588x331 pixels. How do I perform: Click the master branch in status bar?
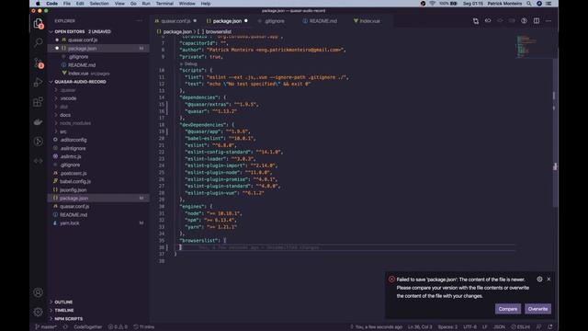point(46,327)
